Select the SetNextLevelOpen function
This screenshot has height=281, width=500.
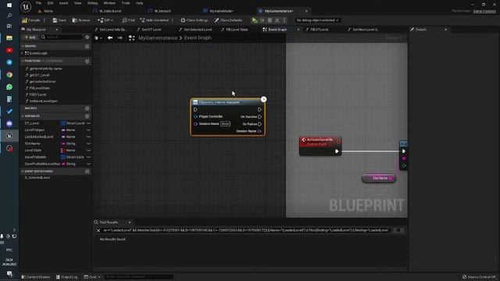point(44,101)
